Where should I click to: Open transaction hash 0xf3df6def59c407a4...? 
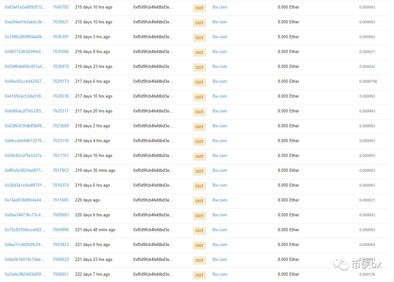[25, 66]
